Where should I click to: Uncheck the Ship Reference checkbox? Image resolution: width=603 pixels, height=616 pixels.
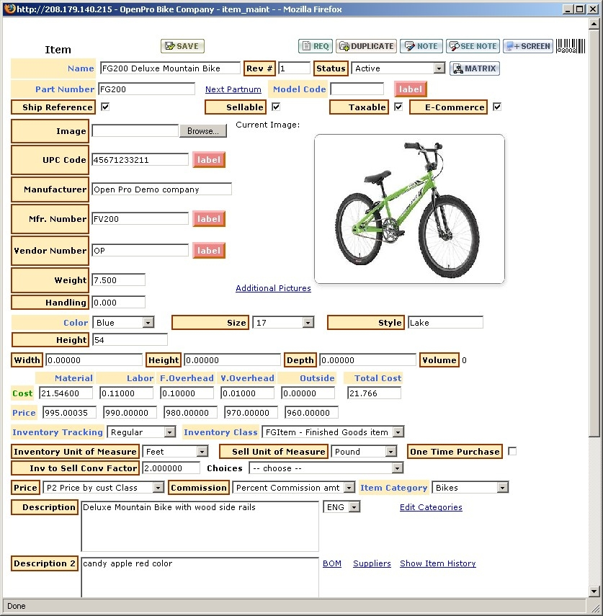(x=105, y=107)
